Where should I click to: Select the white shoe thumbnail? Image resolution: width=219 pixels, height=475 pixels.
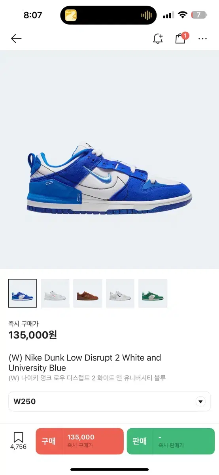55,293
